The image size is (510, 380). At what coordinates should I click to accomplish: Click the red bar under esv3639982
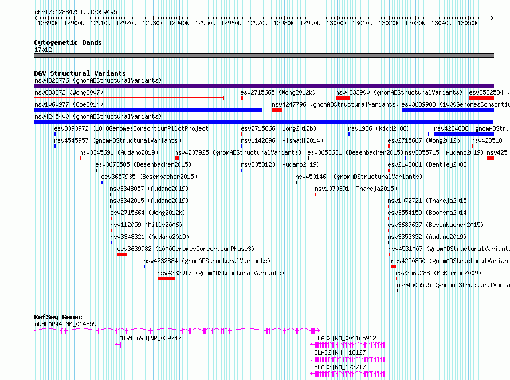122,254
